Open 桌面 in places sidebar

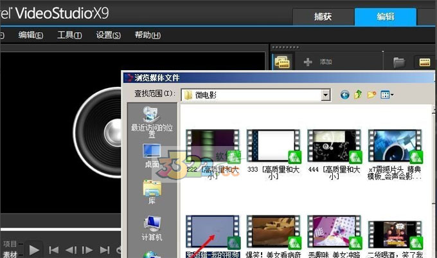click(152, 156)
